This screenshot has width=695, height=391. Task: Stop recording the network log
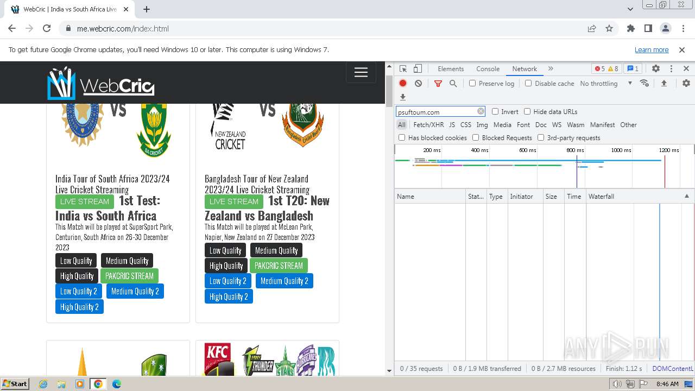click(403, 83)
